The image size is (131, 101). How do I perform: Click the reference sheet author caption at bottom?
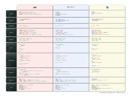coord(112,93)
